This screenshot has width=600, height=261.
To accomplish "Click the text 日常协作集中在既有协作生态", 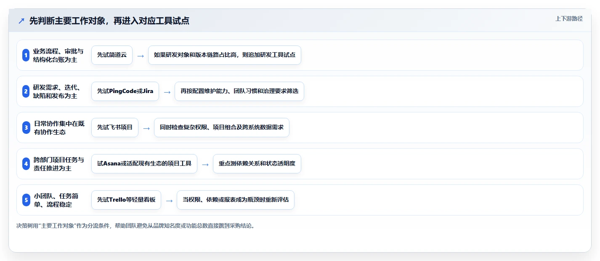I will click(59, 128).
